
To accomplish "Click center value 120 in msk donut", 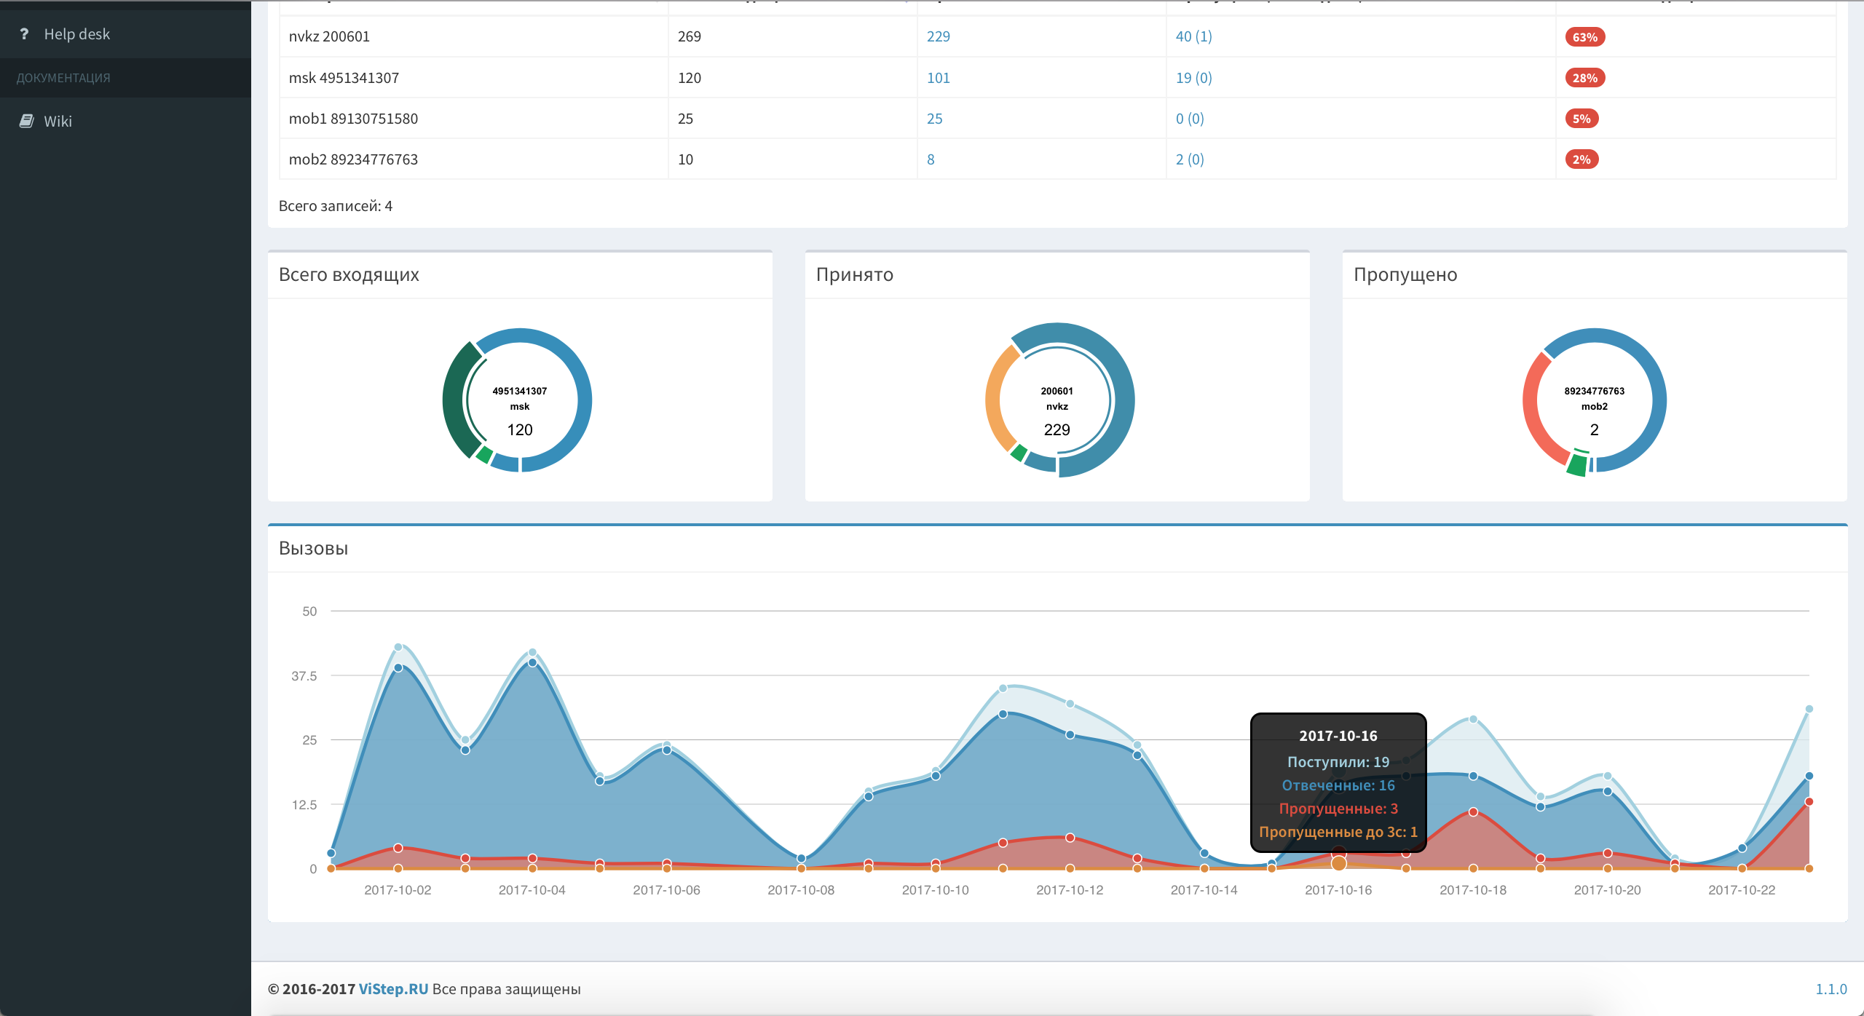I will coord(520,430).
